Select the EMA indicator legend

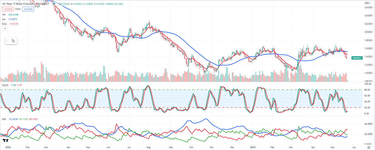pos(5,24)
